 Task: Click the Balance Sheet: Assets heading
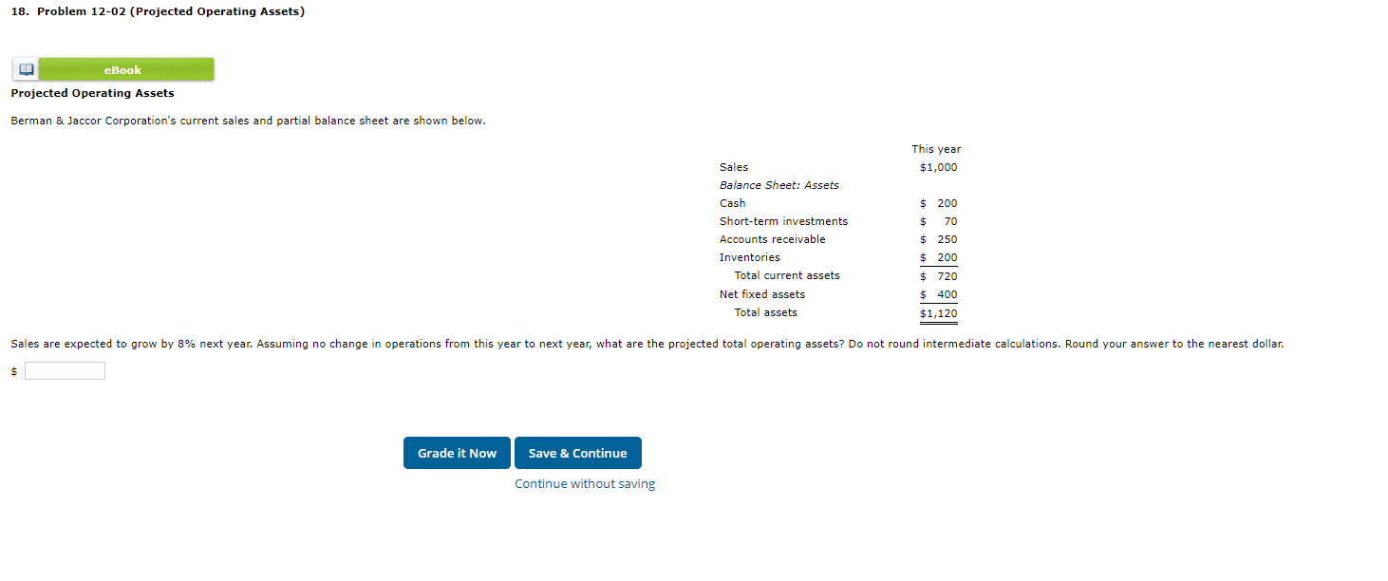(778, 185)
